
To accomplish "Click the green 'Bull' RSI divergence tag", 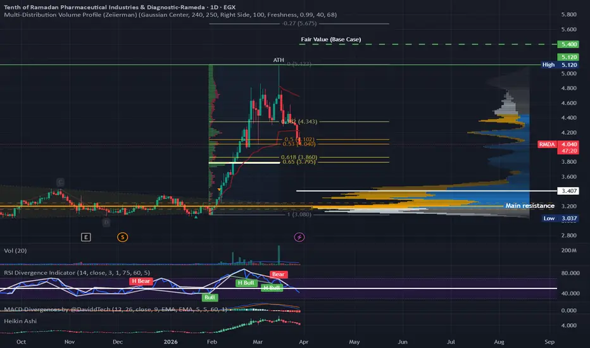I will (210, 297).
